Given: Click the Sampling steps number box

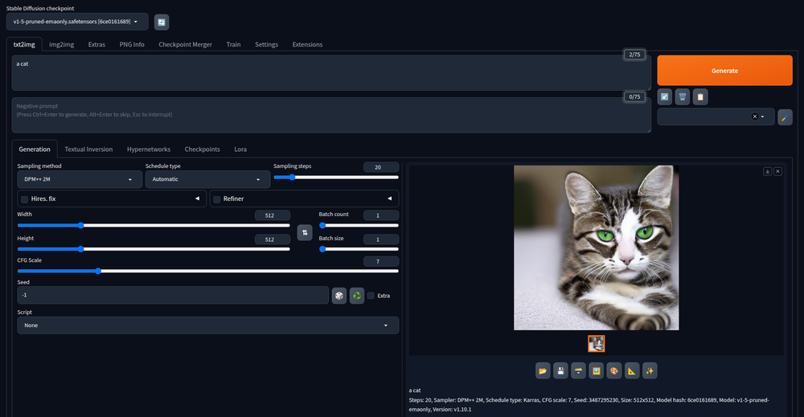Looking at the screenshot, I should click(x=380, y=167).
